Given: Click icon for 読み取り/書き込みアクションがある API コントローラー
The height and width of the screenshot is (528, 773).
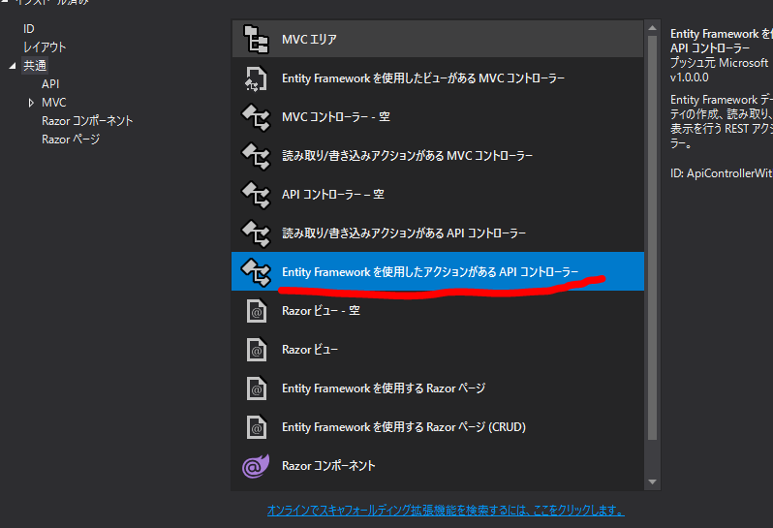Looking at the screenshot, I should point(256,233).
